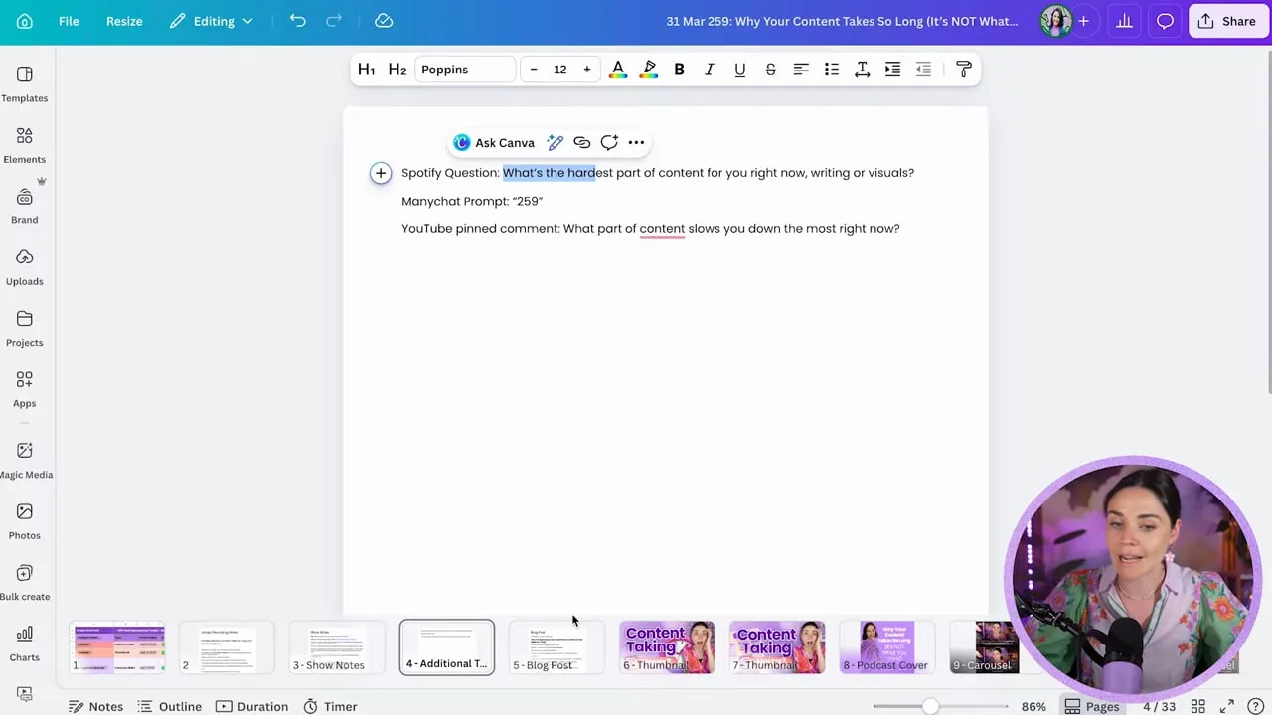Open the Templates panel
The width and height of the screenshot is (1272, 715).
click(x=25, y=84)
